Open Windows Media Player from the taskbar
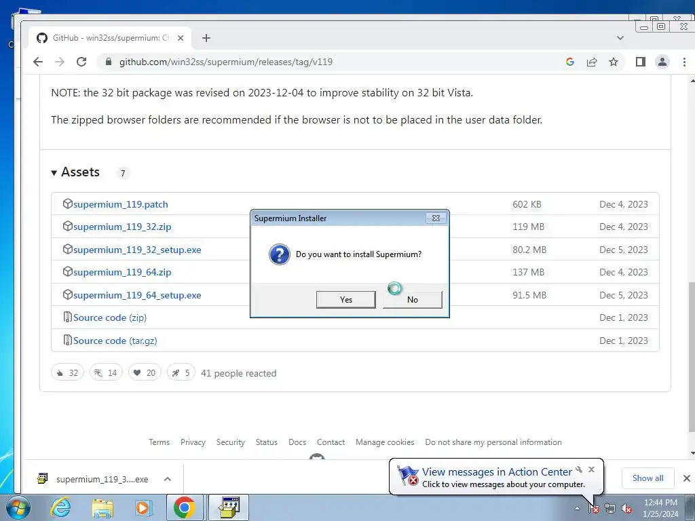Screen dimensions: 695x521 (x=143, y=507)
